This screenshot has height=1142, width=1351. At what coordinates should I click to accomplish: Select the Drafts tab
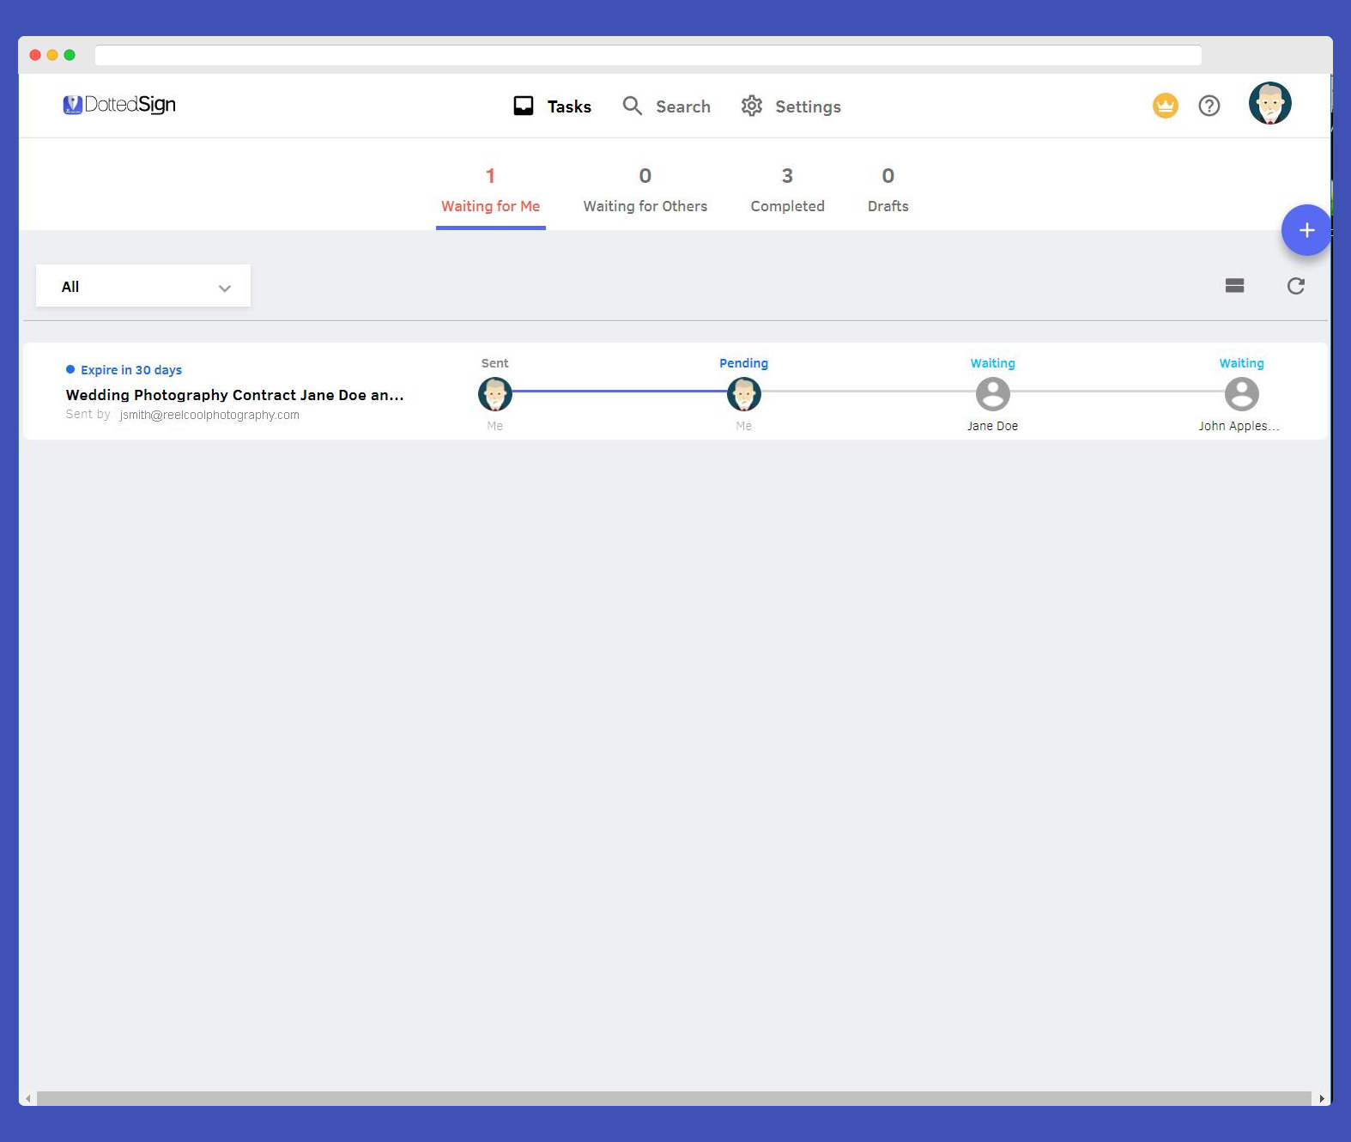(x=888, y=191)
